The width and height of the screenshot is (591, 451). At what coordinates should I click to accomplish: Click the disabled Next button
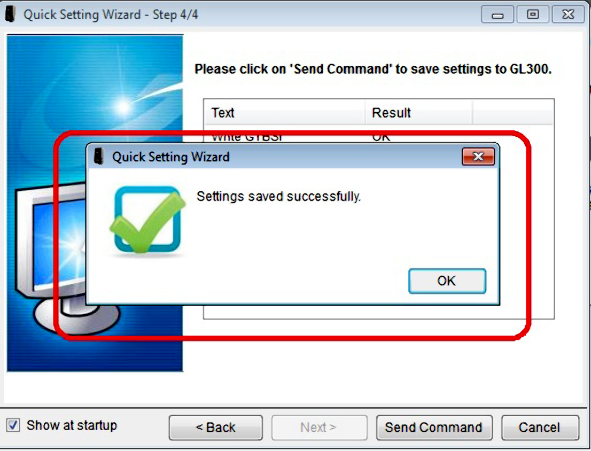[x=319, y=427]
